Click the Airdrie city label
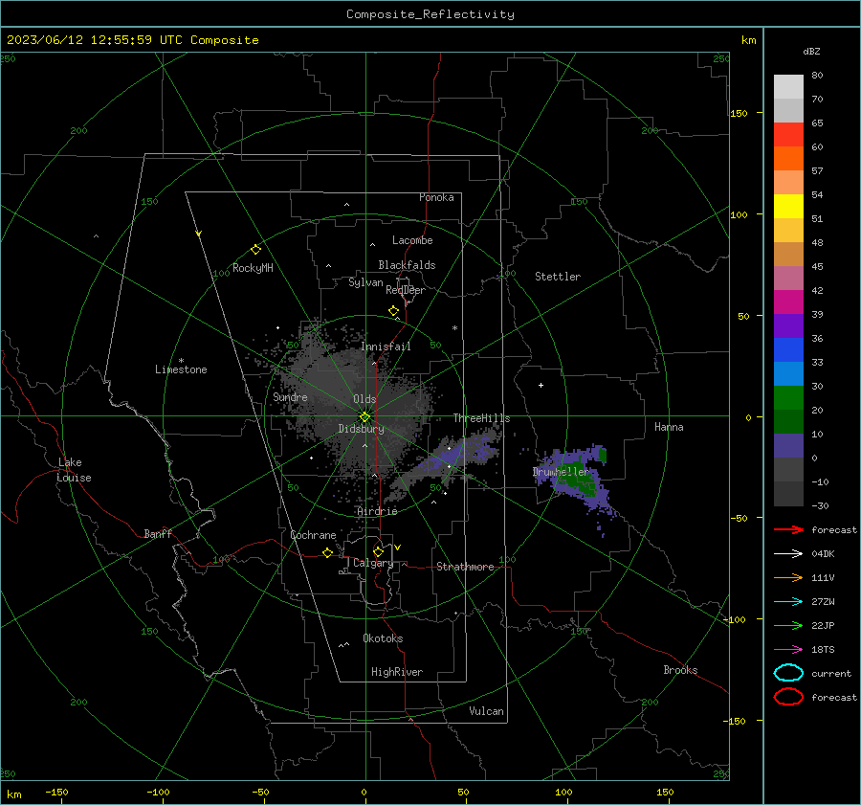The image size is (861, 805). (x=377, y=511)
